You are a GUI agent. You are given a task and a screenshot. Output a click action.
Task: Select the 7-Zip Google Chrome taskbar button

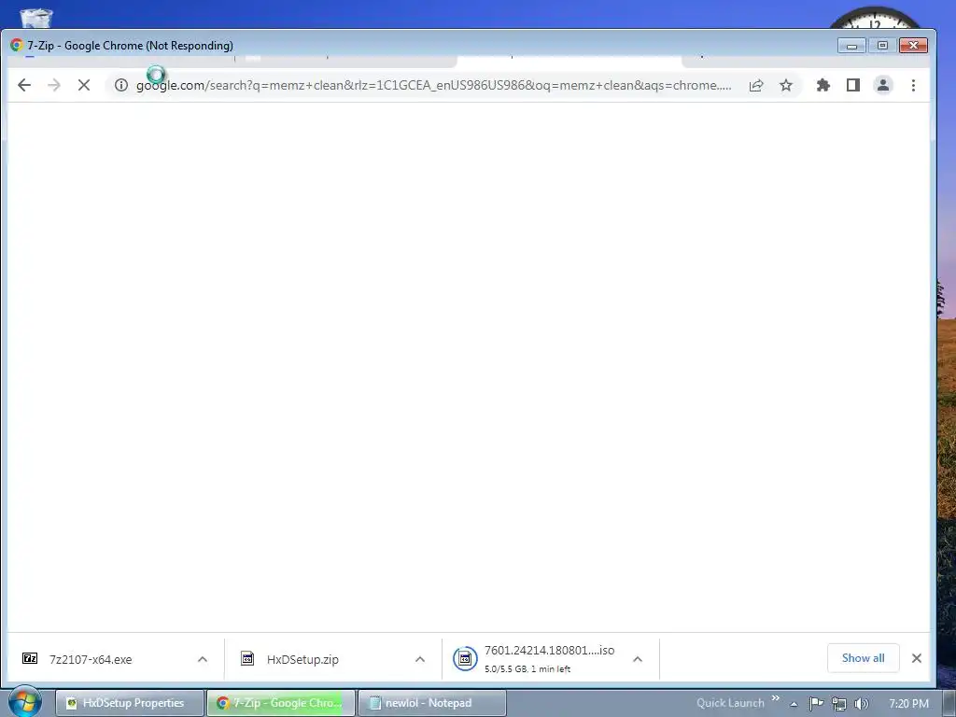[x=280, y=703]
